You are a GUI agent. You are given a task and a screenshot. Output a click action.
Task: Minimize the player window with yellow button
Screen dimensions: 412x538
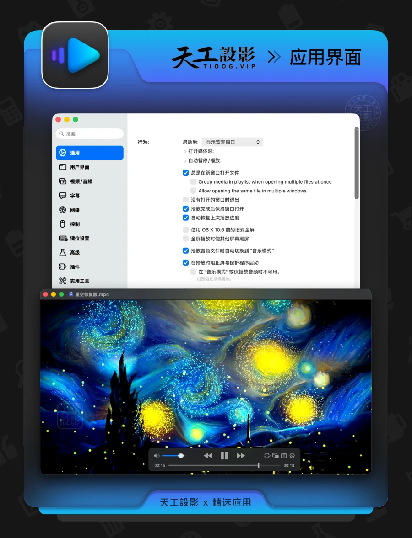tap(53, 294)
